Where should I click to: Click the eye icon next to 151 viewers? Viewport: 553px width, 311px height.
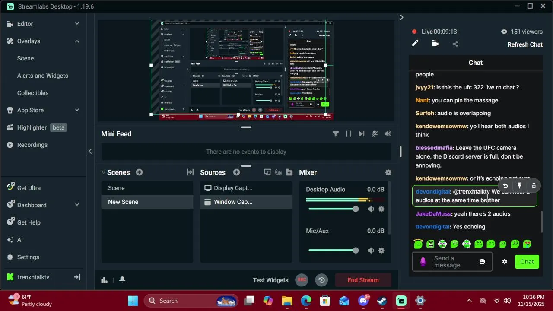point(504,32)
